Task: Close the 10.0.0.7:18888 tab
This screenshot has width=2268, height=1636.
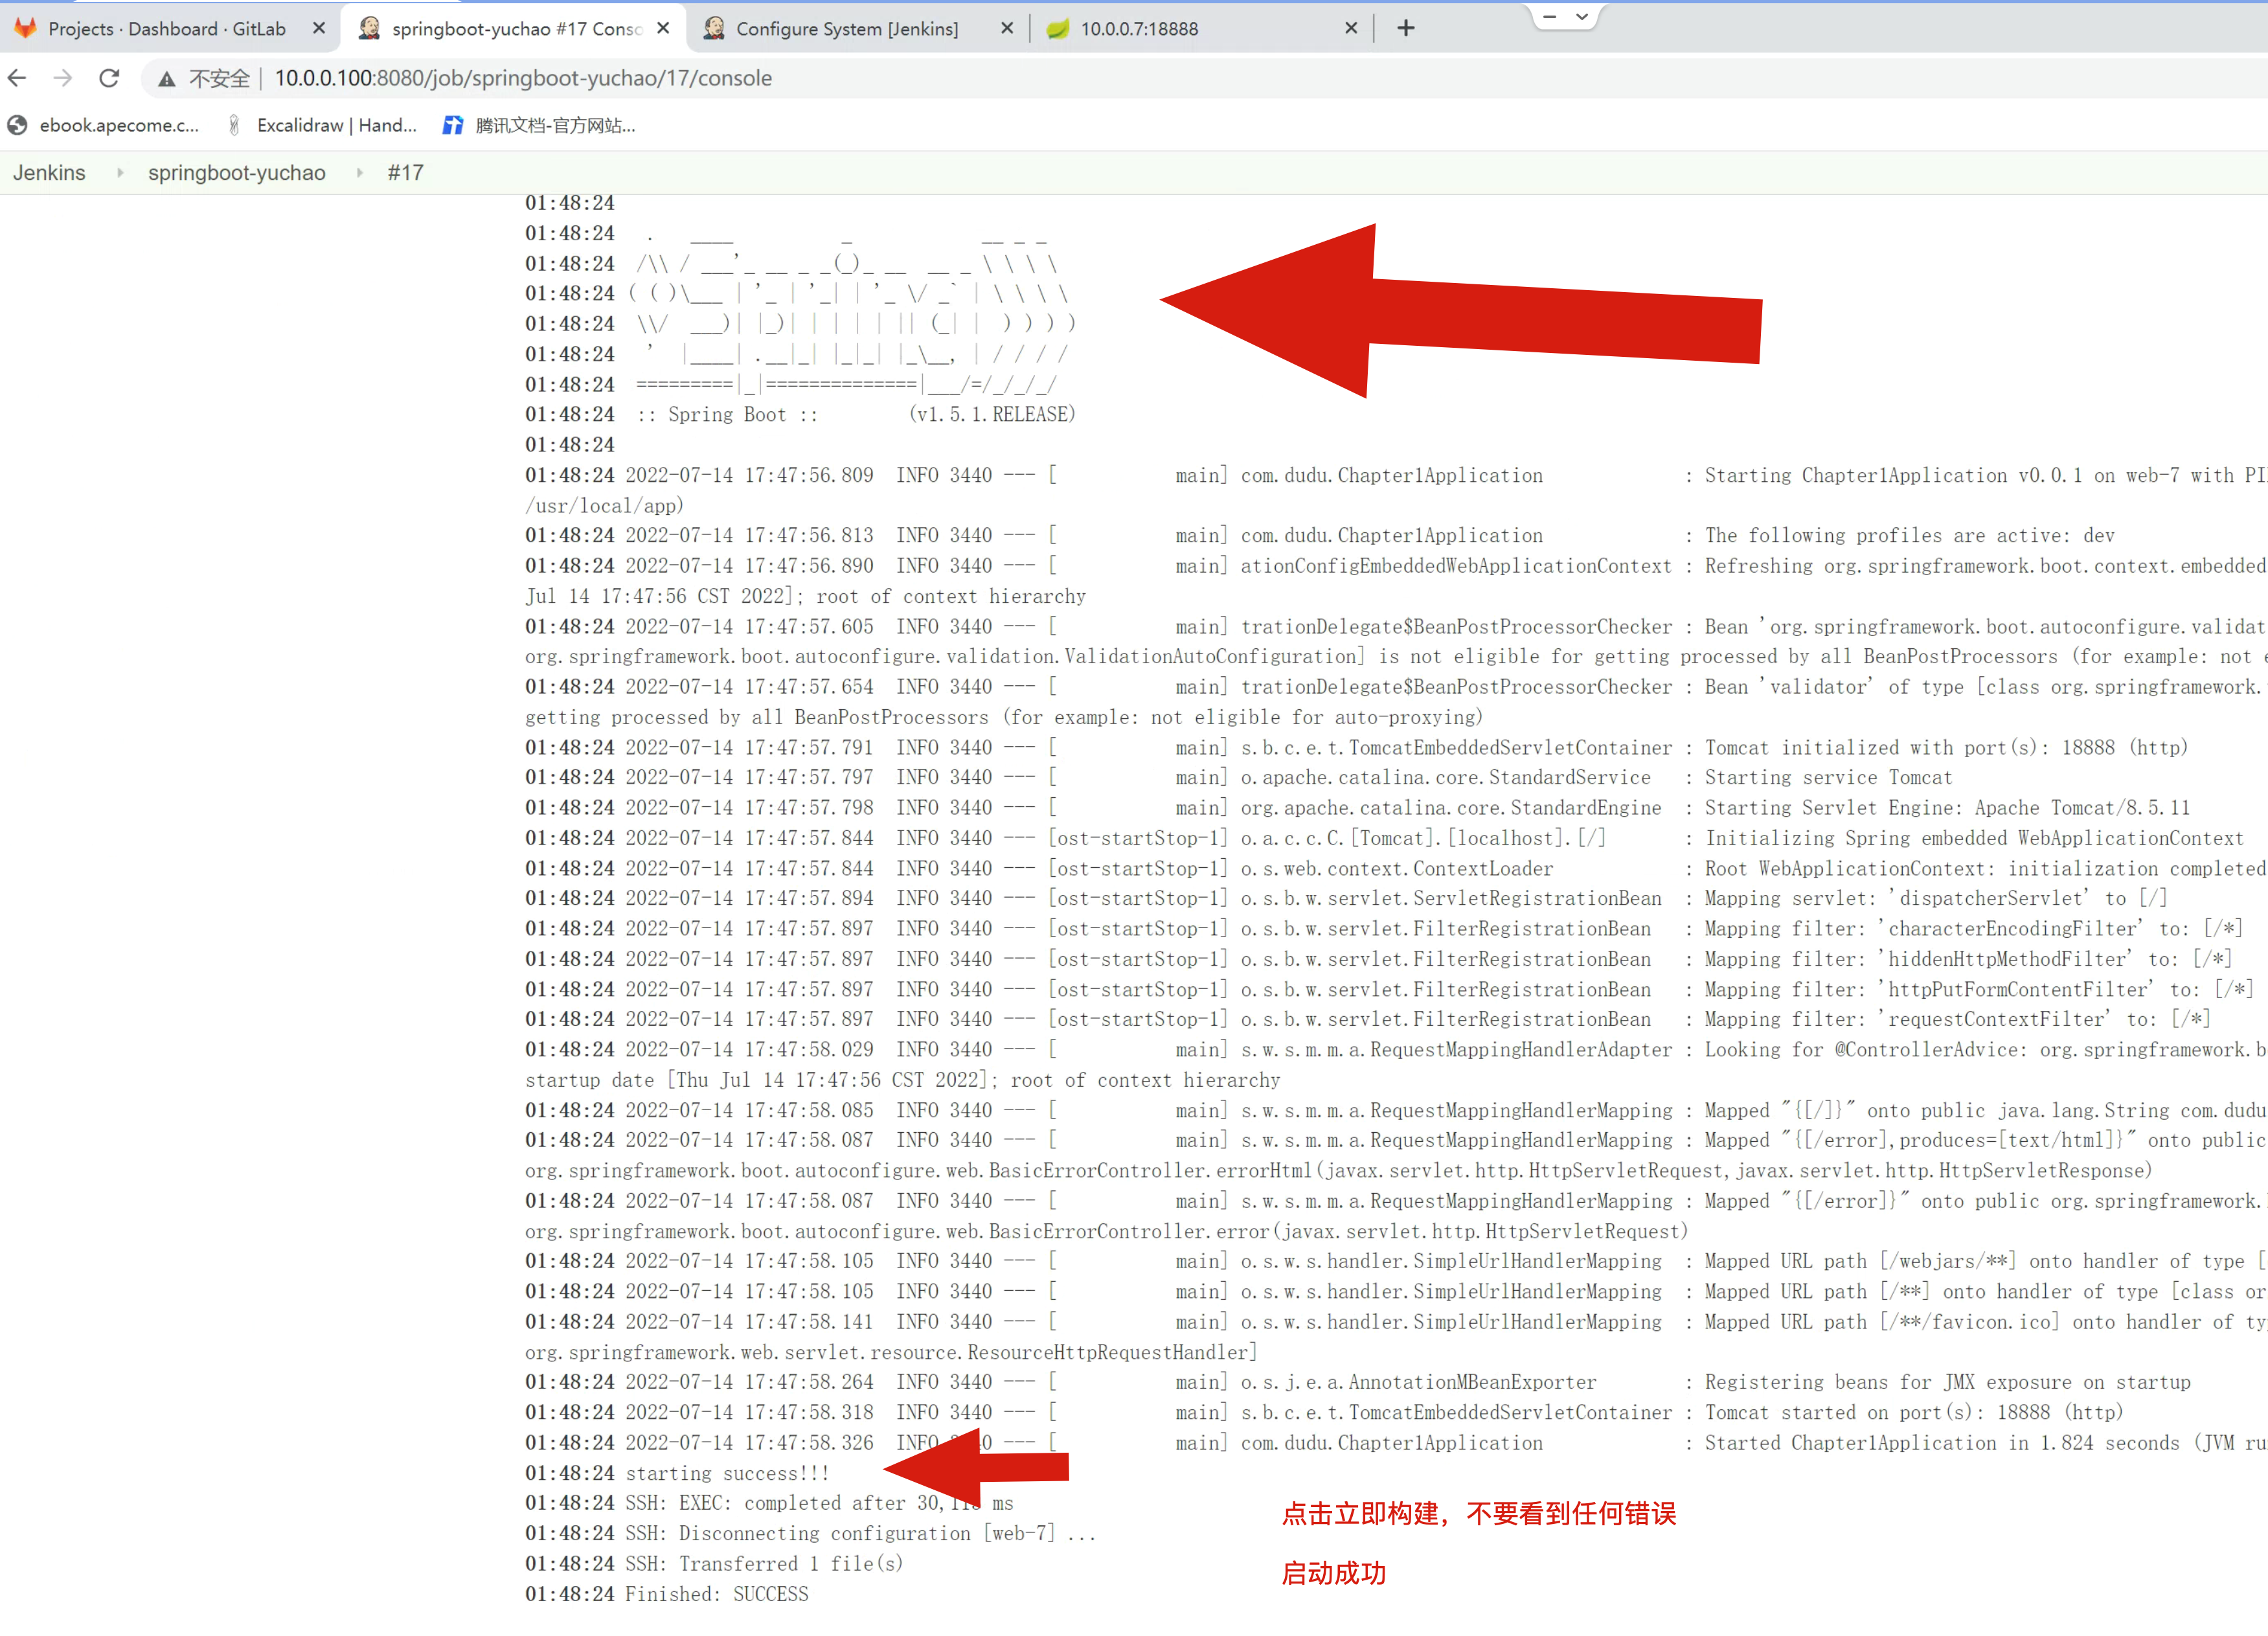Action: pyautogui.click(x=1351, y=28)
